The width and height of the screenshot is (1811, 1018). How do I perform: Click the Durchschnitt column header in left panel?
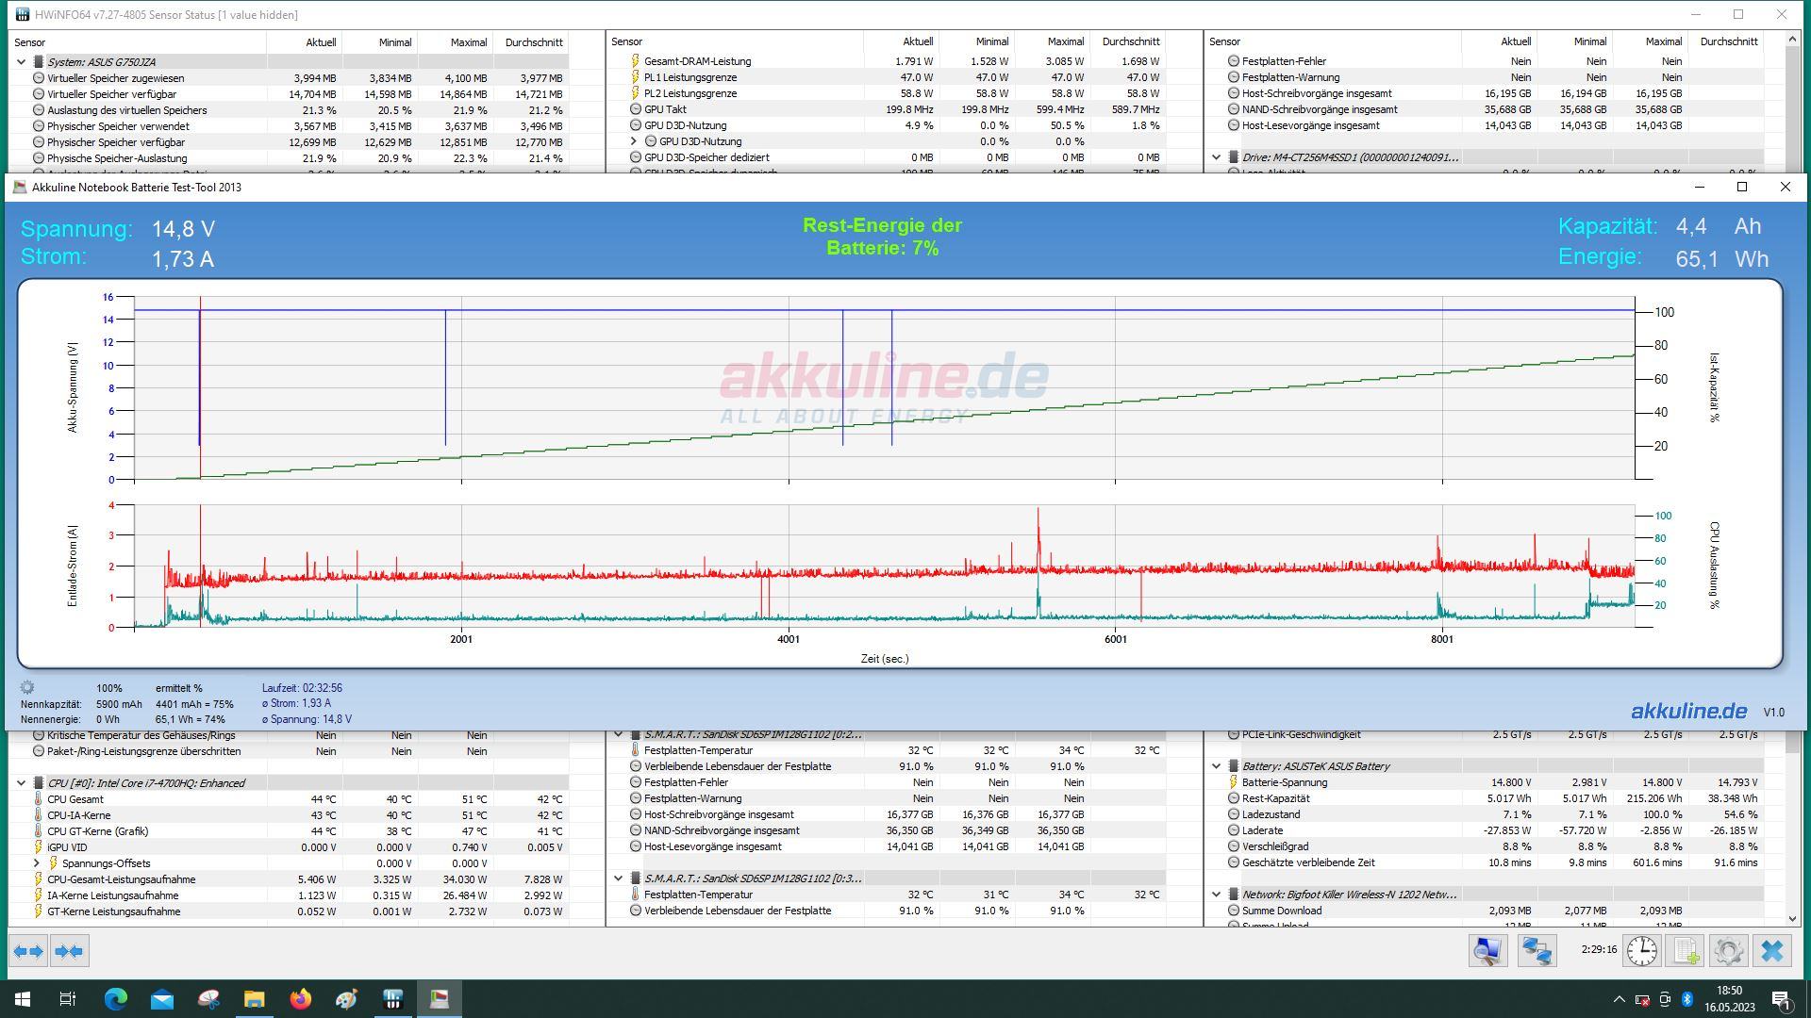click(x=533, y=42)
